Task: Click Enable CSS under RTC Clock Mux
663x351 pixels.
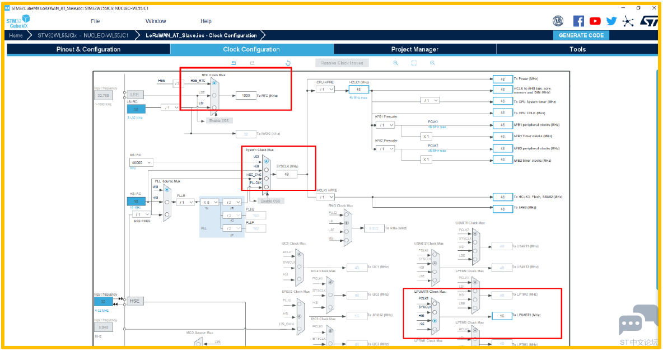Action: click(218, 120)
